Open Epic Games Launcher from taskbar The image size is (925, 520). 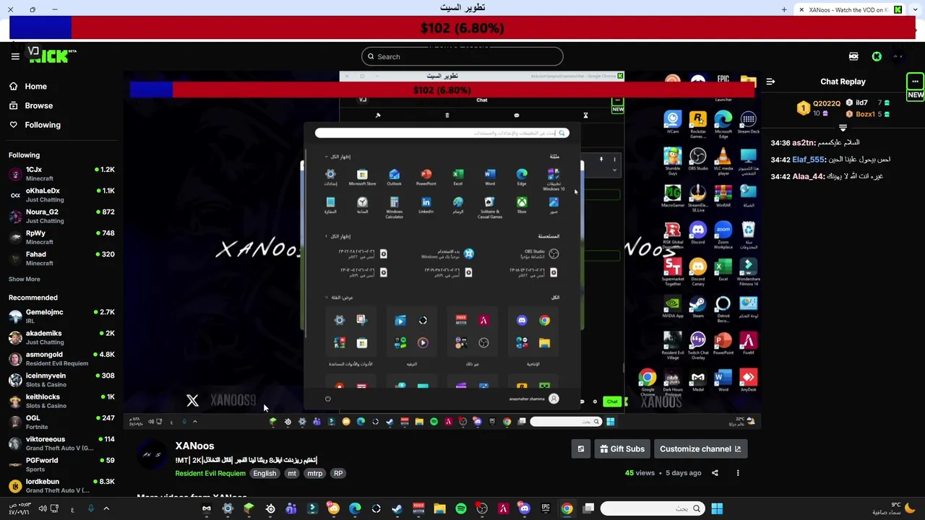pos(546,508)
